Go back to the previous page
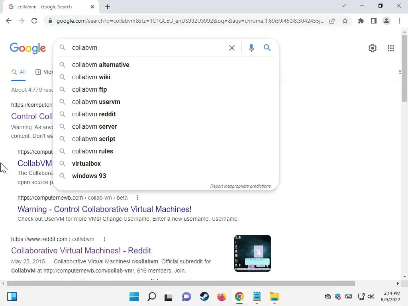The image size is (408, 306). 9,21
